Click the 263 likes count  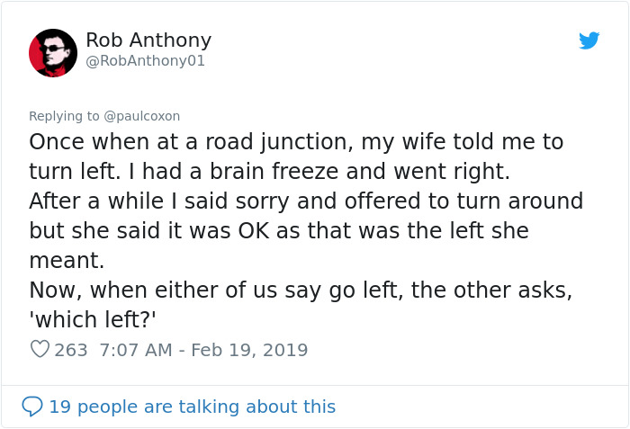point(71,350)
